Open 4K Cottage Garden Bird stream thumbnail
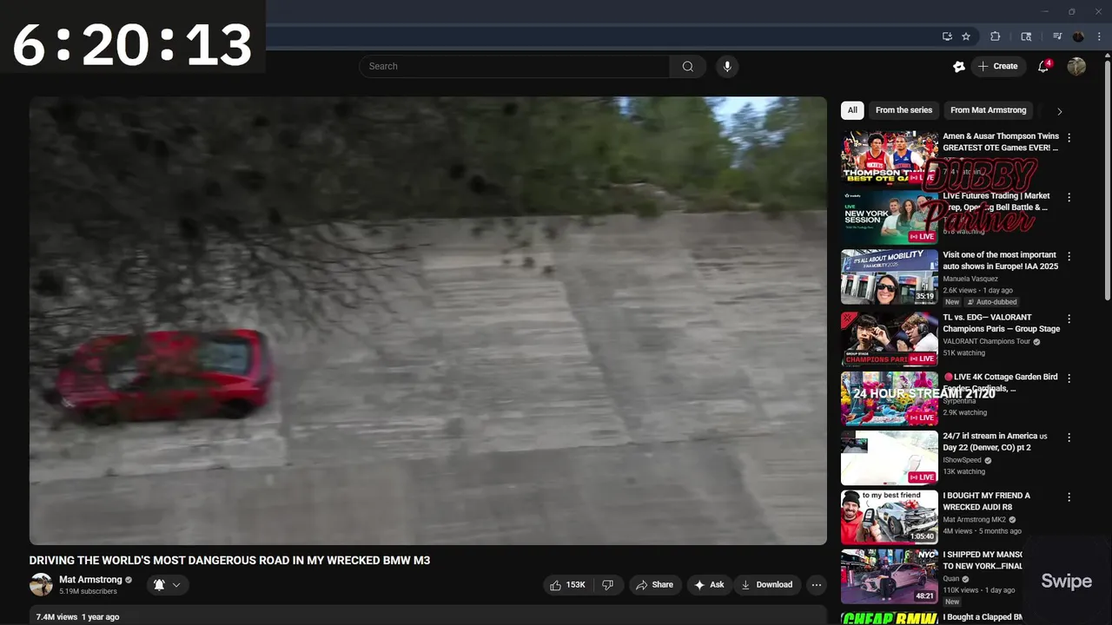The image size is (1112, 625). [x=890, y=398]
